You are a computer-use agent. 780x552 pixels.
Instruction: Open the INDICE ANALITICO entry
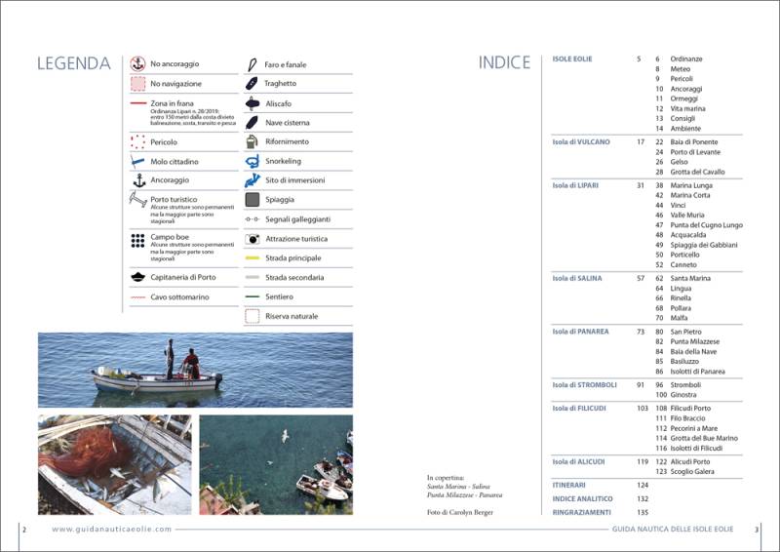582,498
